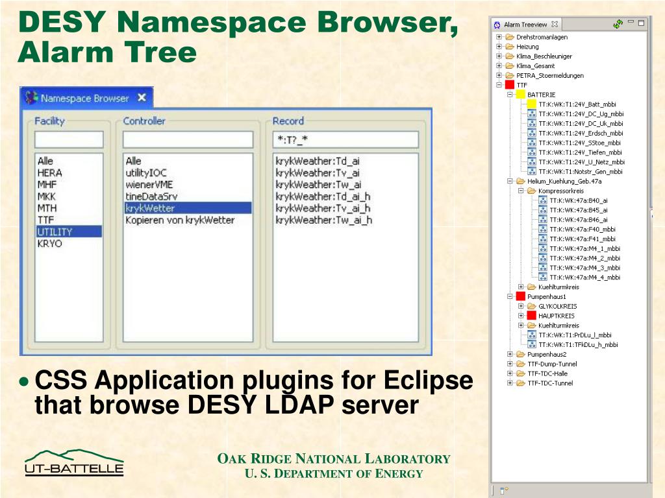Expand the Klima_Gesamt tree node

pyautogui.click(x=499, y=65)
